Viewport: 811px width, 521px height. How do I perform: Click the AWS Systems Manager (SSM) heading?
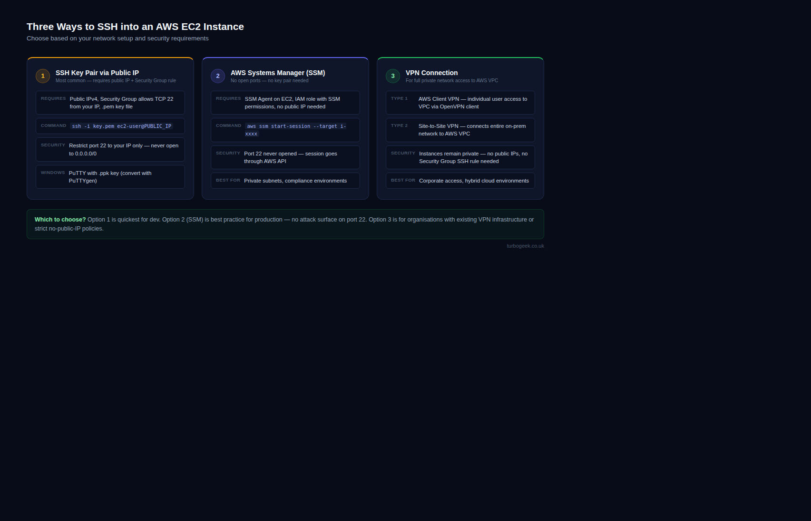(278, 73)
